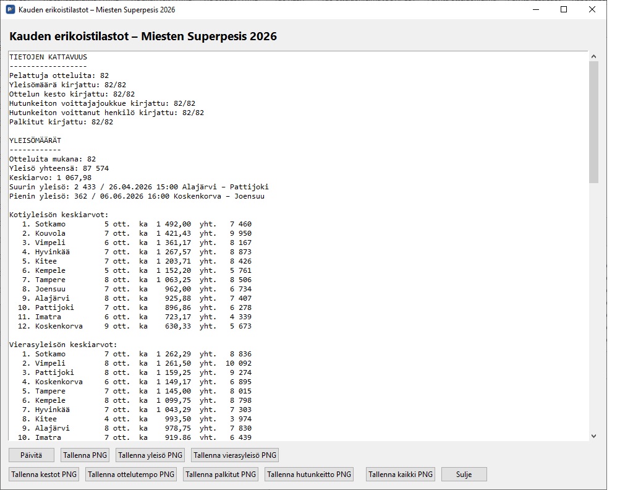This screenshot has width=633, height=490.
Task: Click home row 8. Joensuu
Action: (137, 289)
